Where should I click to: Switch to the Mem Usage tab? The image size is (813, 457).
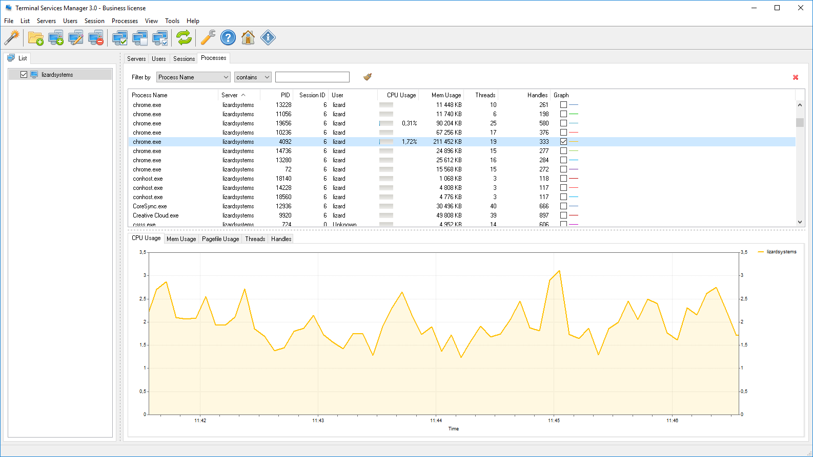(x=181, y=239)
